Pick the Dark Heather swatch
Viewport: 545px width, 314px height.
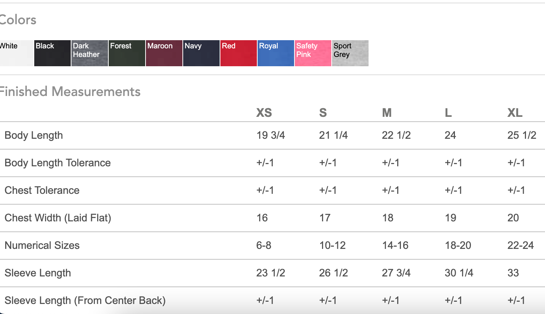coord(90,53)
